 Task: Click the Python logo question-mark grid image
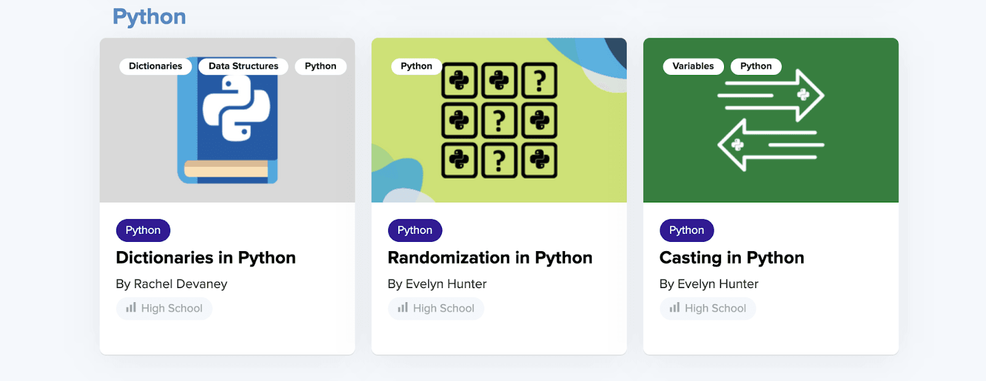click(499, 120)
